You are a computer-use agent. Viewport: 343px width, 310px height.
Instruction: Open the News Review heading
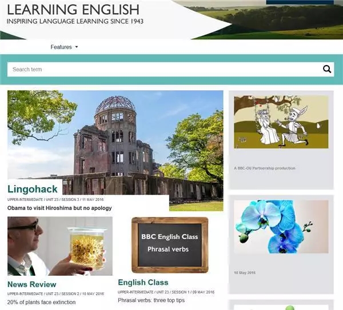point(32,284)
